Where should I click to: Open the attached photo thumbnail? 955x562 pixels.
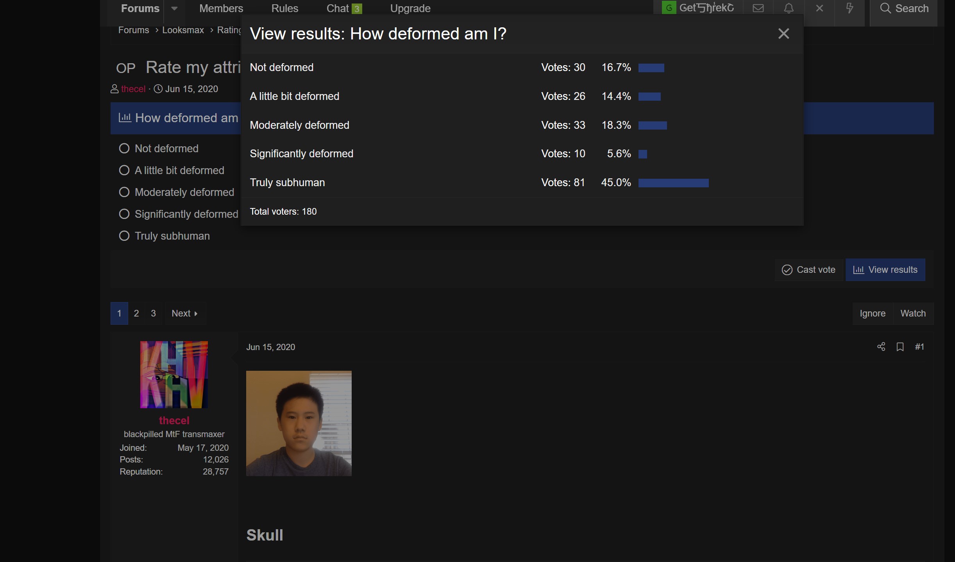coord(299,423)
